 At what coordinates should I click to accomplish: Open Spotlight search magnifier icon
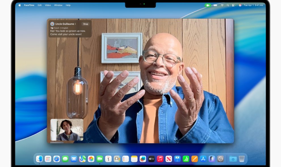click(228, 5)
